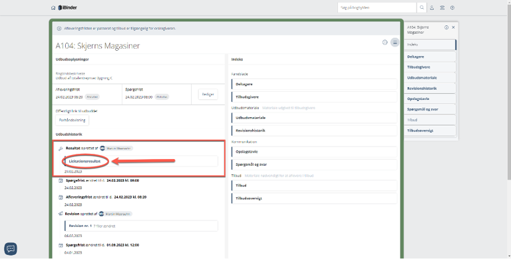Open Tilbudsgivere in the Indeks list
Viewport: 511px width, 259px height.
(314, 97)
